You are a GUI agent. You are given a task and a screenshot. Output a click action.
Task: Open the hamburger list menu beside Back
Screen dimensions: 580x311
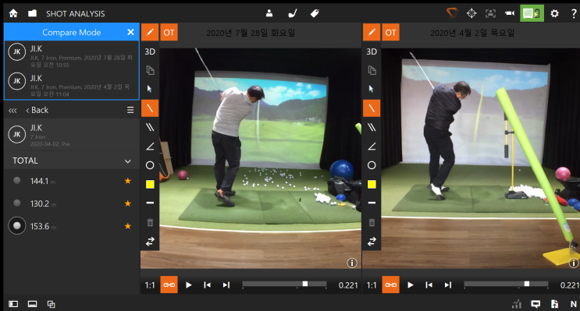(130, 110)
